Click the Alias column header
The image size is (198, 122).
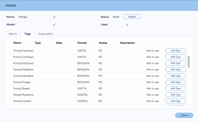click(x=59, y=43)
